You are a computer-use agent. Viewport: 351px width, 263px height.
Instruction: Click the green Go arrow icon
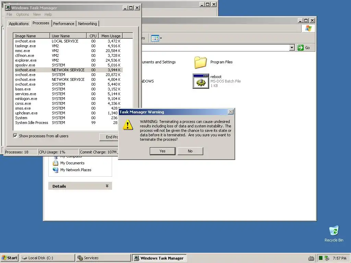tap(300, 48)
